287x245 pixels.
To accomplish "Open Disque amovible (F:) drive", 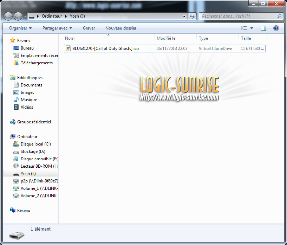I will (39, 159).
